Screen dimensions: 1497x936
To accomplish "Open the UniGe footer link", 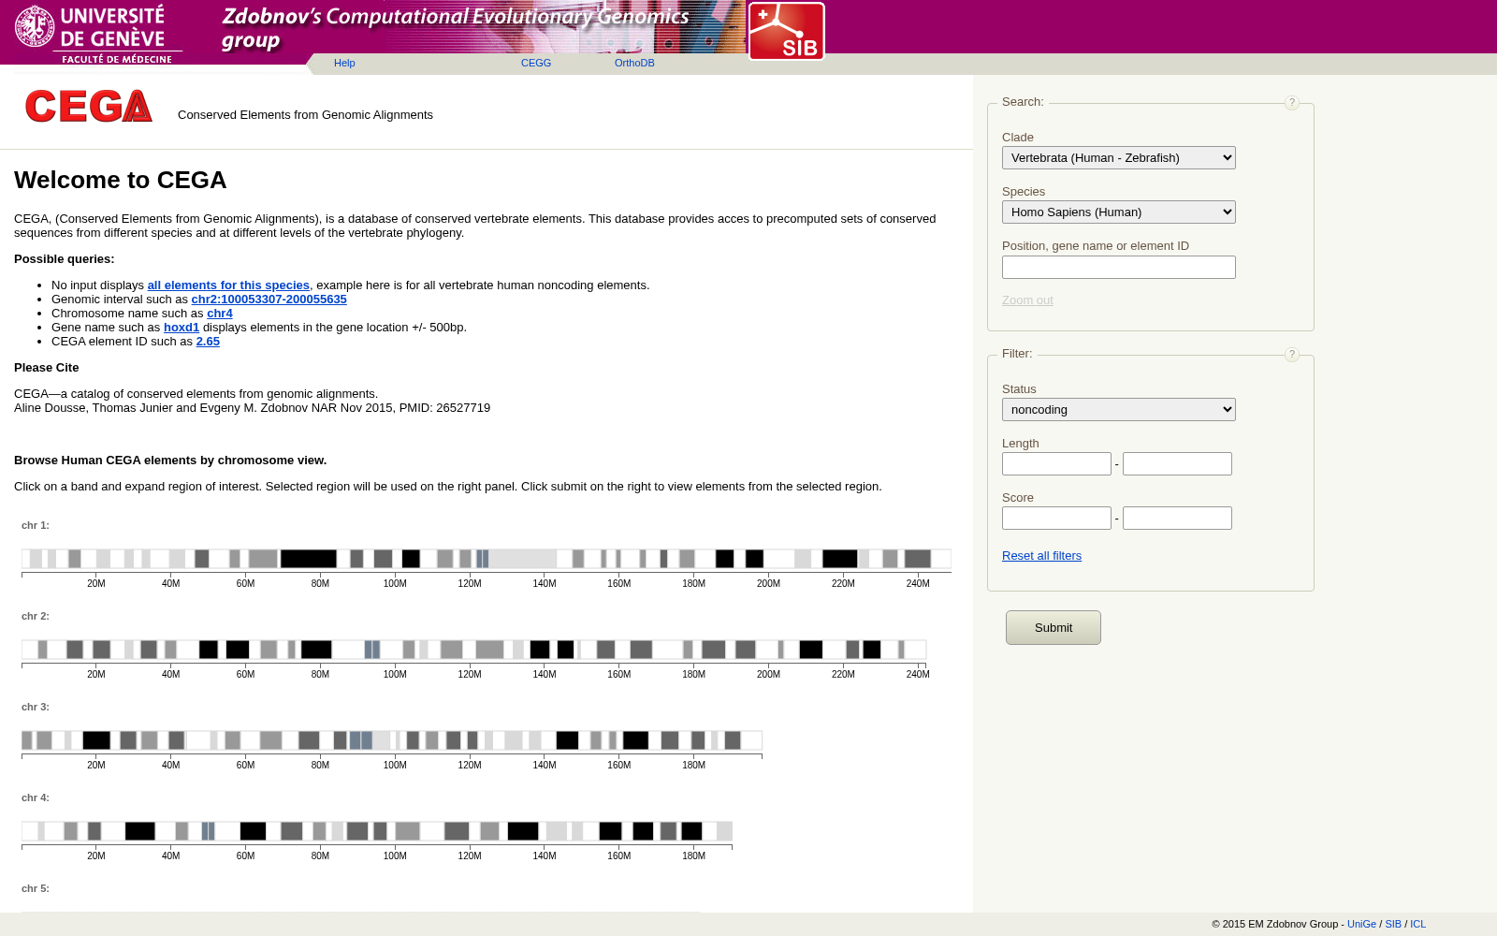I will [x=1361, y=924].
